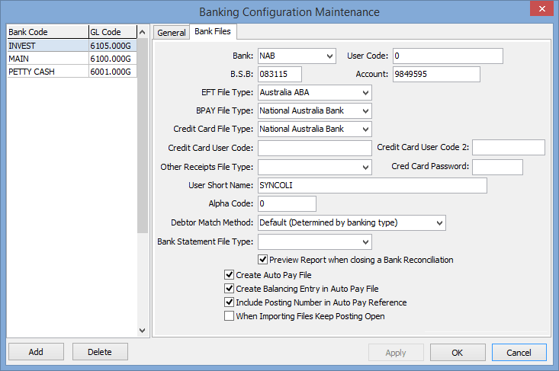
Task: Click the B.S.B field containing 083115
Action: [280, 74]
